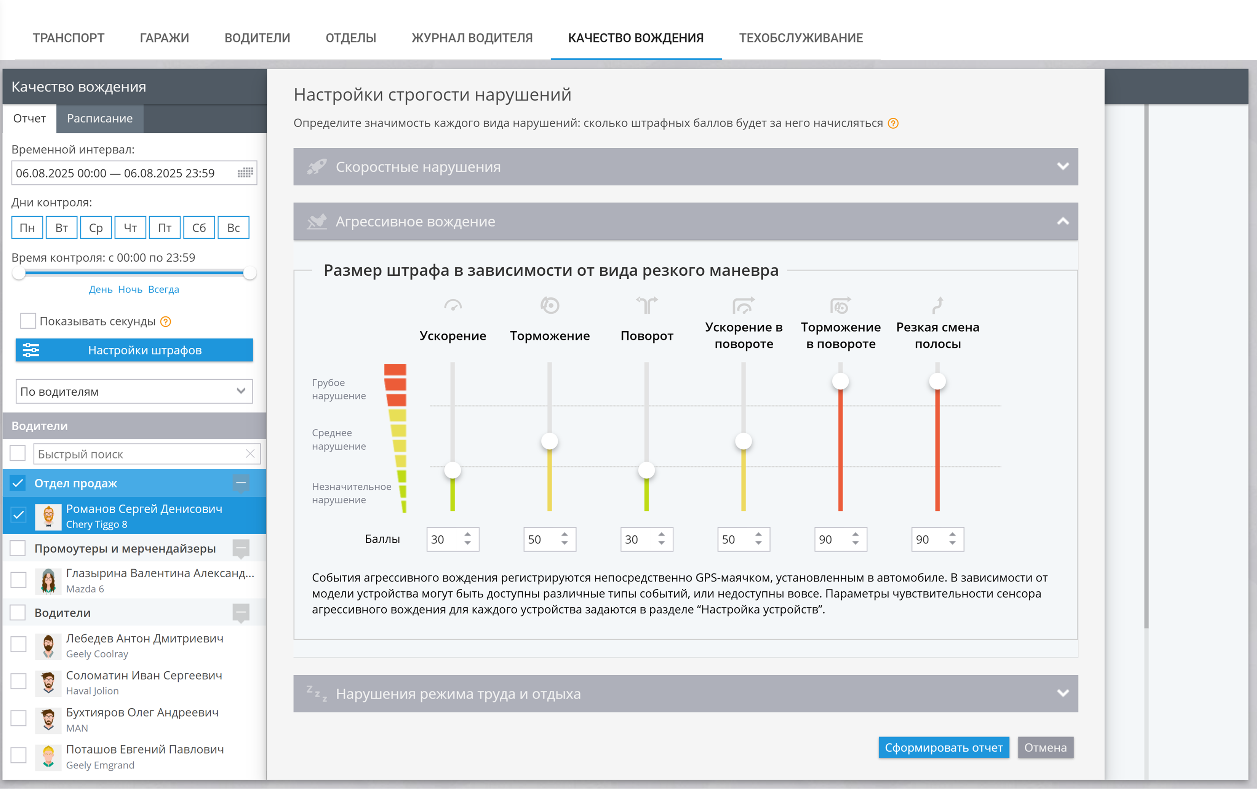This screenshot has width=1257, height=789.
Task: Click the control time slider right handle
Action: 250,273
